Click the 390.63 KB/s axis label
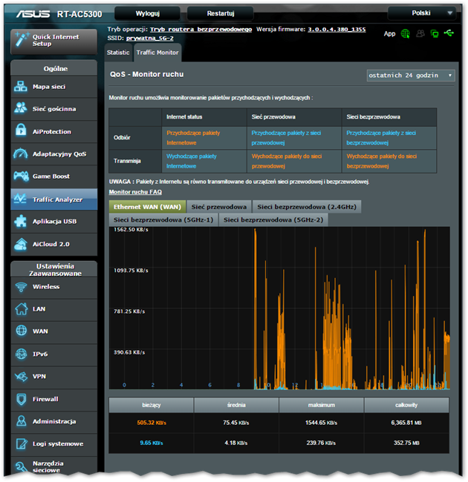The image size is (468, 482). tap(129, 352)
